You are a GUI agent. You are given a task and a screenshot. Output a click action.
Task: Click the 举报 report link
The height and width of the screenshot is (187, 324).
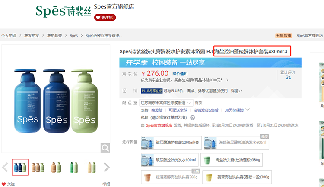(106, 184)
